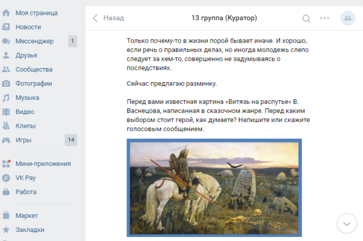Click the home icon beside Моя страница
This screenshot has height=241, width=363.
point(6,13)
